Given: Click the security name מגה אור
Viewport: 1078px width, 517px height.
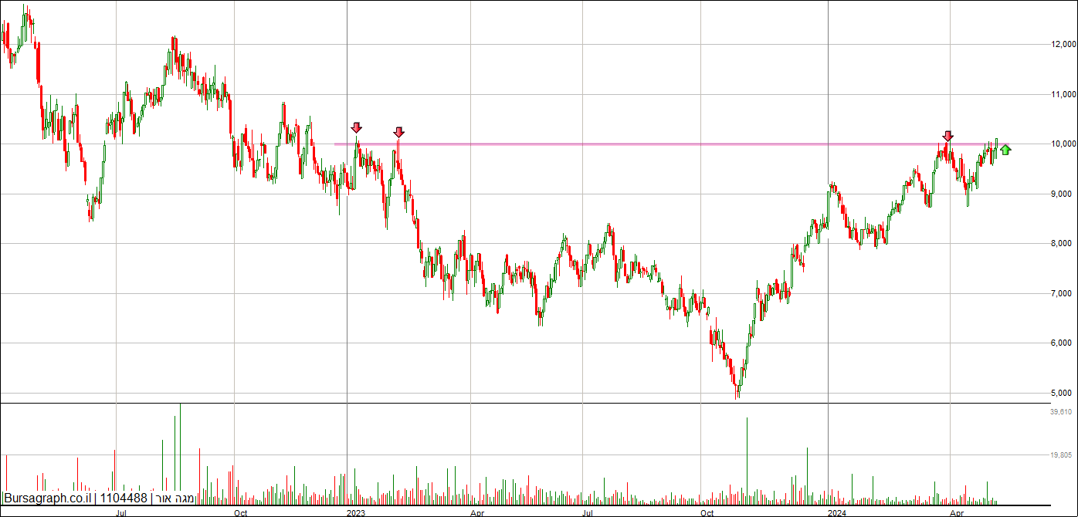Looking at the screenshot, I should point(174,498).
